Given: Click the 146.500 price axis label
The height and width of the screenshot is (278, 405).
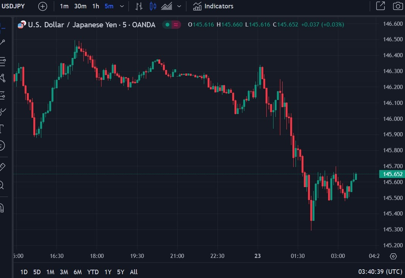Looking at the screenshot, I should 393,39.
